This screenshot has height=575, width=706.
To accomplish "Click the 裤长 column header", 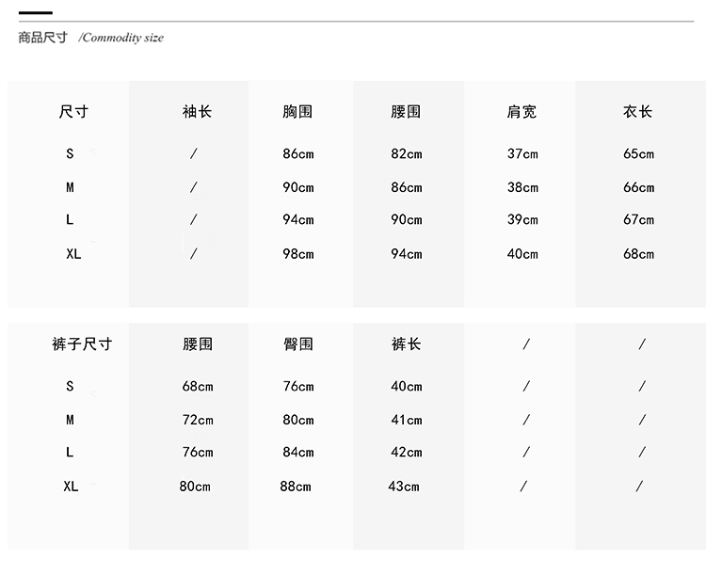I will click(x=406, y=344).
